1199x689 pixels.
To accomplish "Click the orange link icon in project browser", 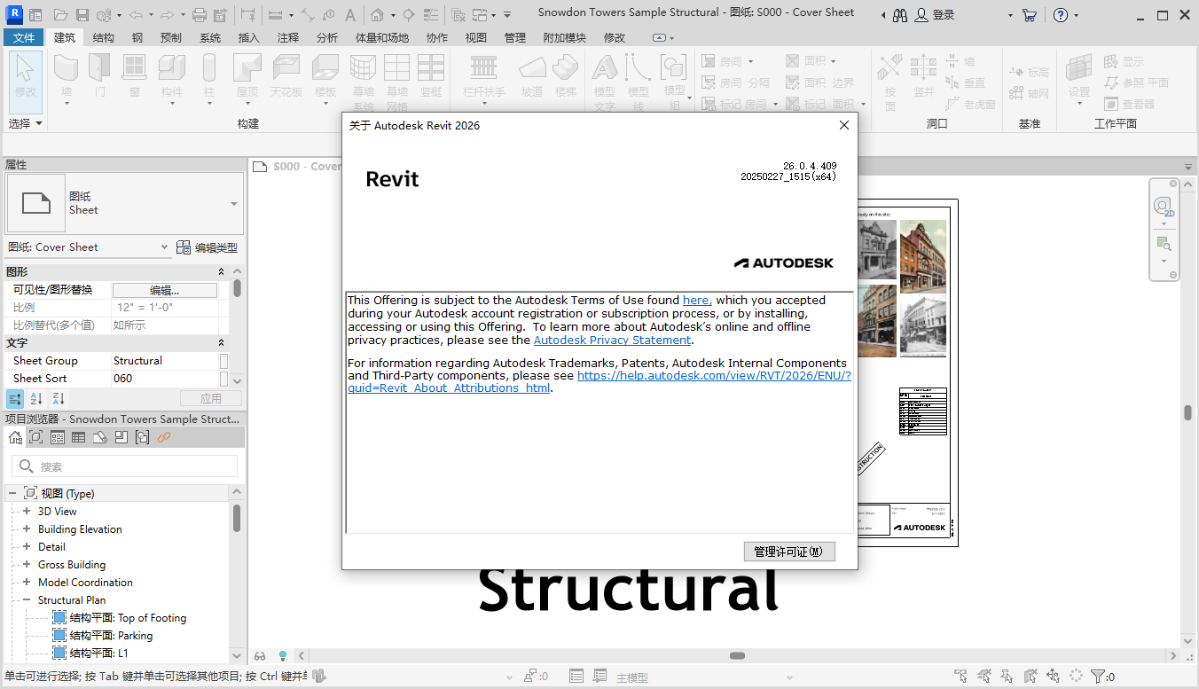I will click(163, 437).
